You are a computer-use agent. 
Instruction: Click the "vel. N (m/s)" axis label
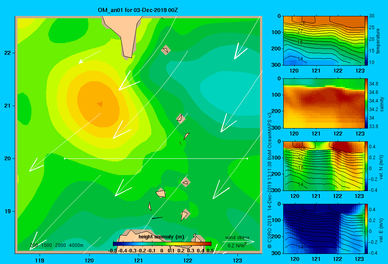381,167
